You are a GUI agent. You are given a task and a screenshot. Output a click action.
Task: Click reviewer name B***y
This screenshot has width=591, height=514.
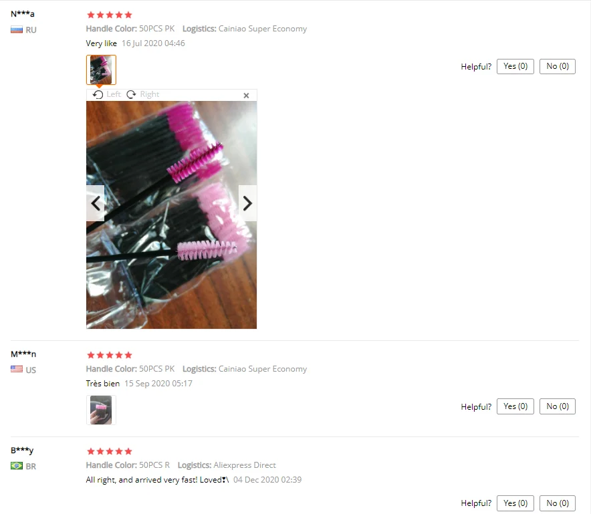(x=22, y=451)
